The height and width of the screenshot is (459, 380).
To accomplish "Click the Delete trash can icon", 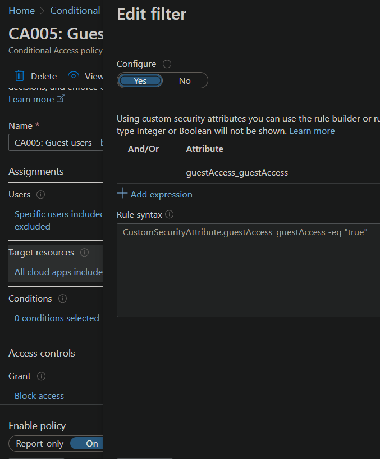I will point(20,76).
